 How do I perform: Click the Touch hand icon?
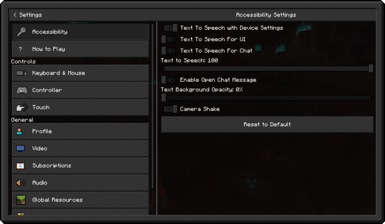[x=21, y=108]
